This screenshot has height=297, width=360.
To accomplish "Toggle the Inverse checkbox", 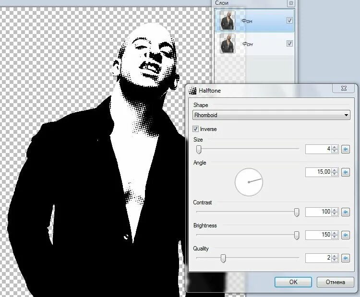I will point(195,129).
